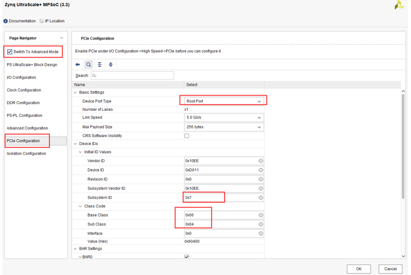The image size is (411, 275).
Task: Click the back arrow toolbar icon
Action: click(x=78, y=65)
